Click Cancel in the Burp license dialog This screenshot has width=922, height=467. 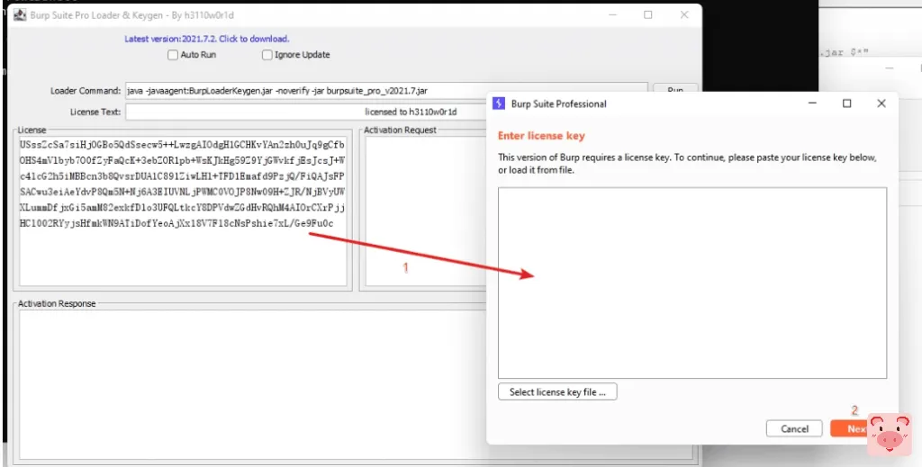(x=794, y=429)
